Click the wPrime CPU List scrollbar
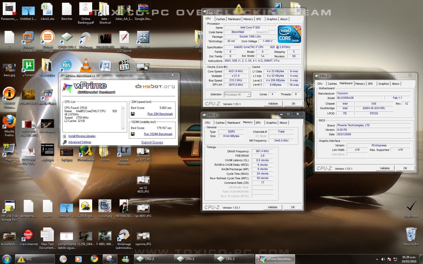Screen dimensions: 423x264 pyautogui.click(x=123, y=118)
